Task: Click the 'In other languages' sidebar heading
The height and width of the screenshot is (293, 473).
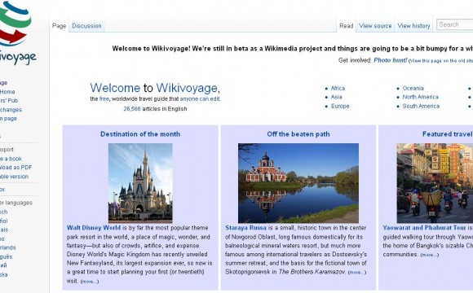Action: (16, 203)
